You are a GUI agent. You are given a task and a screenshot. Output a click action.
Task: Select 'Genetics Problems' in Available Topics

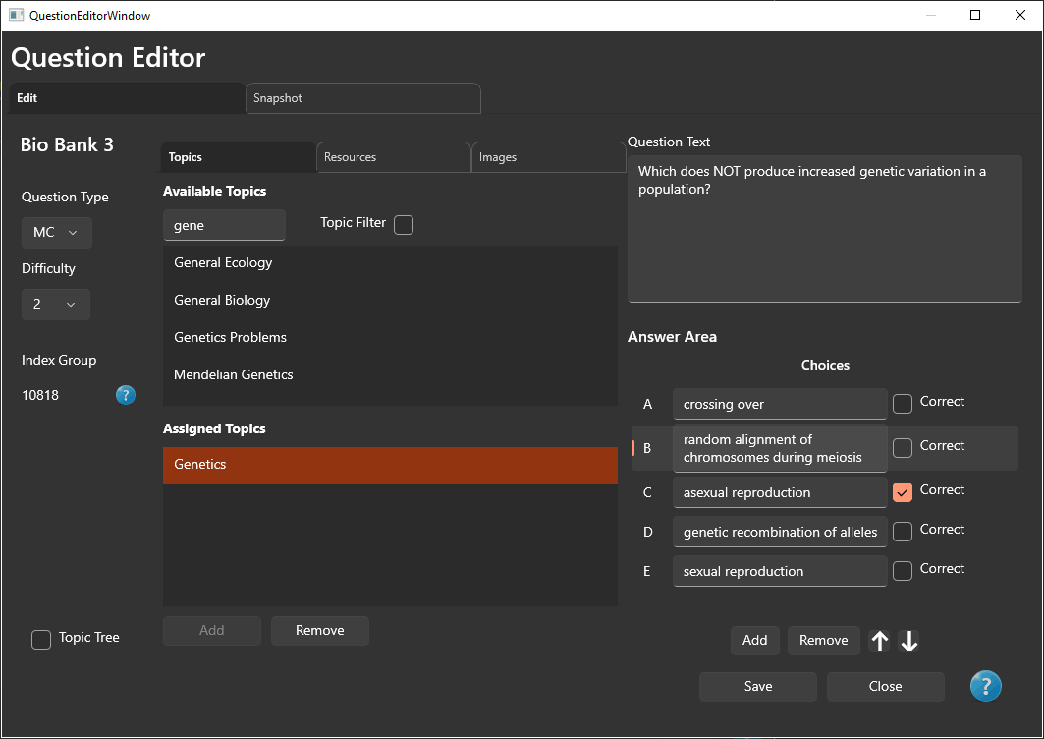coord(390,337)
